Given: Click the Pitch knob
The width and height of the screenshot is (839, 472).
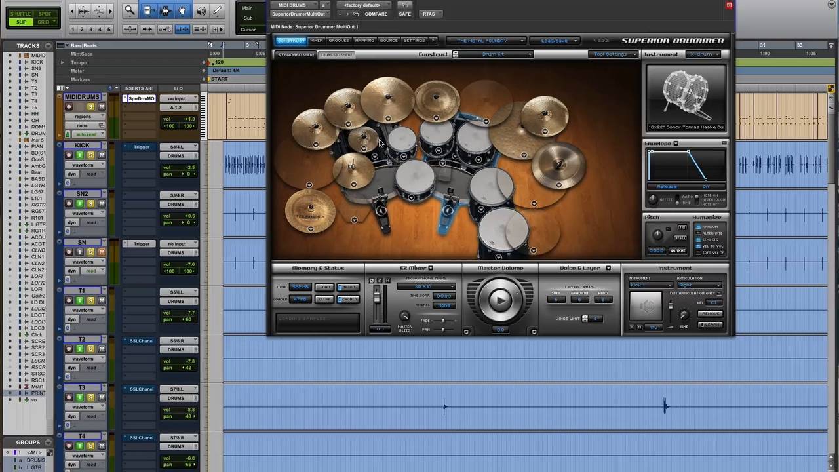Looking at the screenshot, I should point(657,235).
